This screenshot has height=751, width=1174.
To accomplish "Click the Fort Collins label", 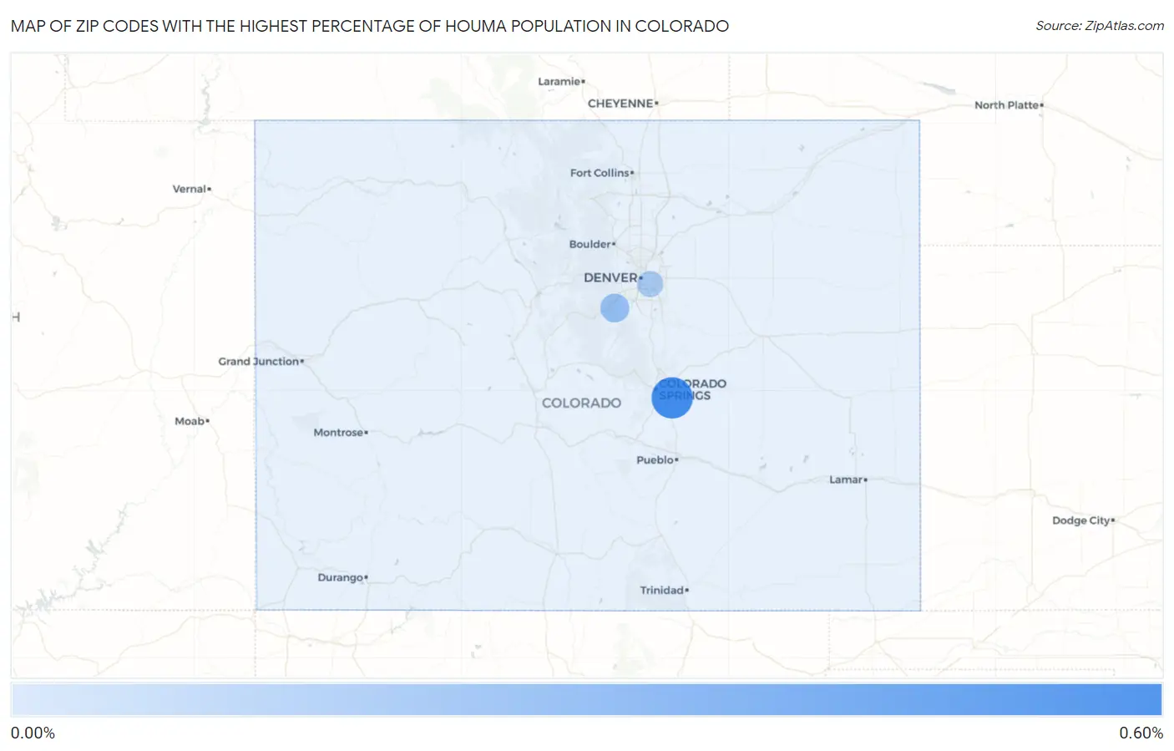I will pos(600,173).
